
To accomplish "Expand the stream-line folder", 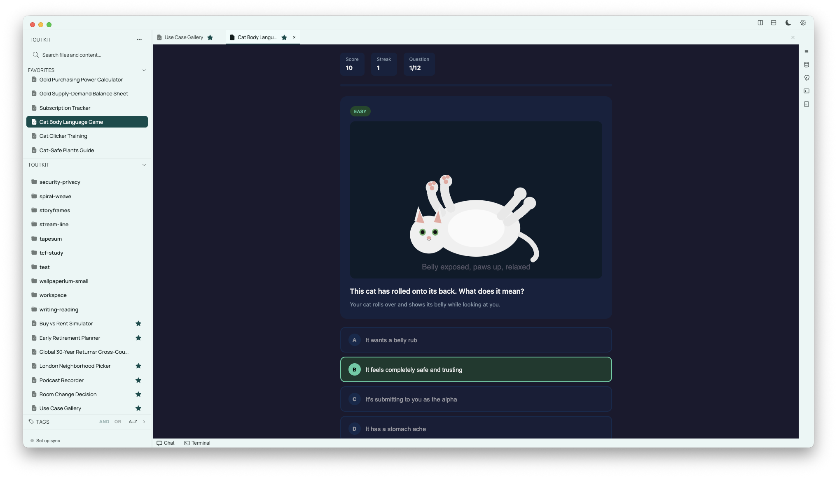I will (87, 225).
